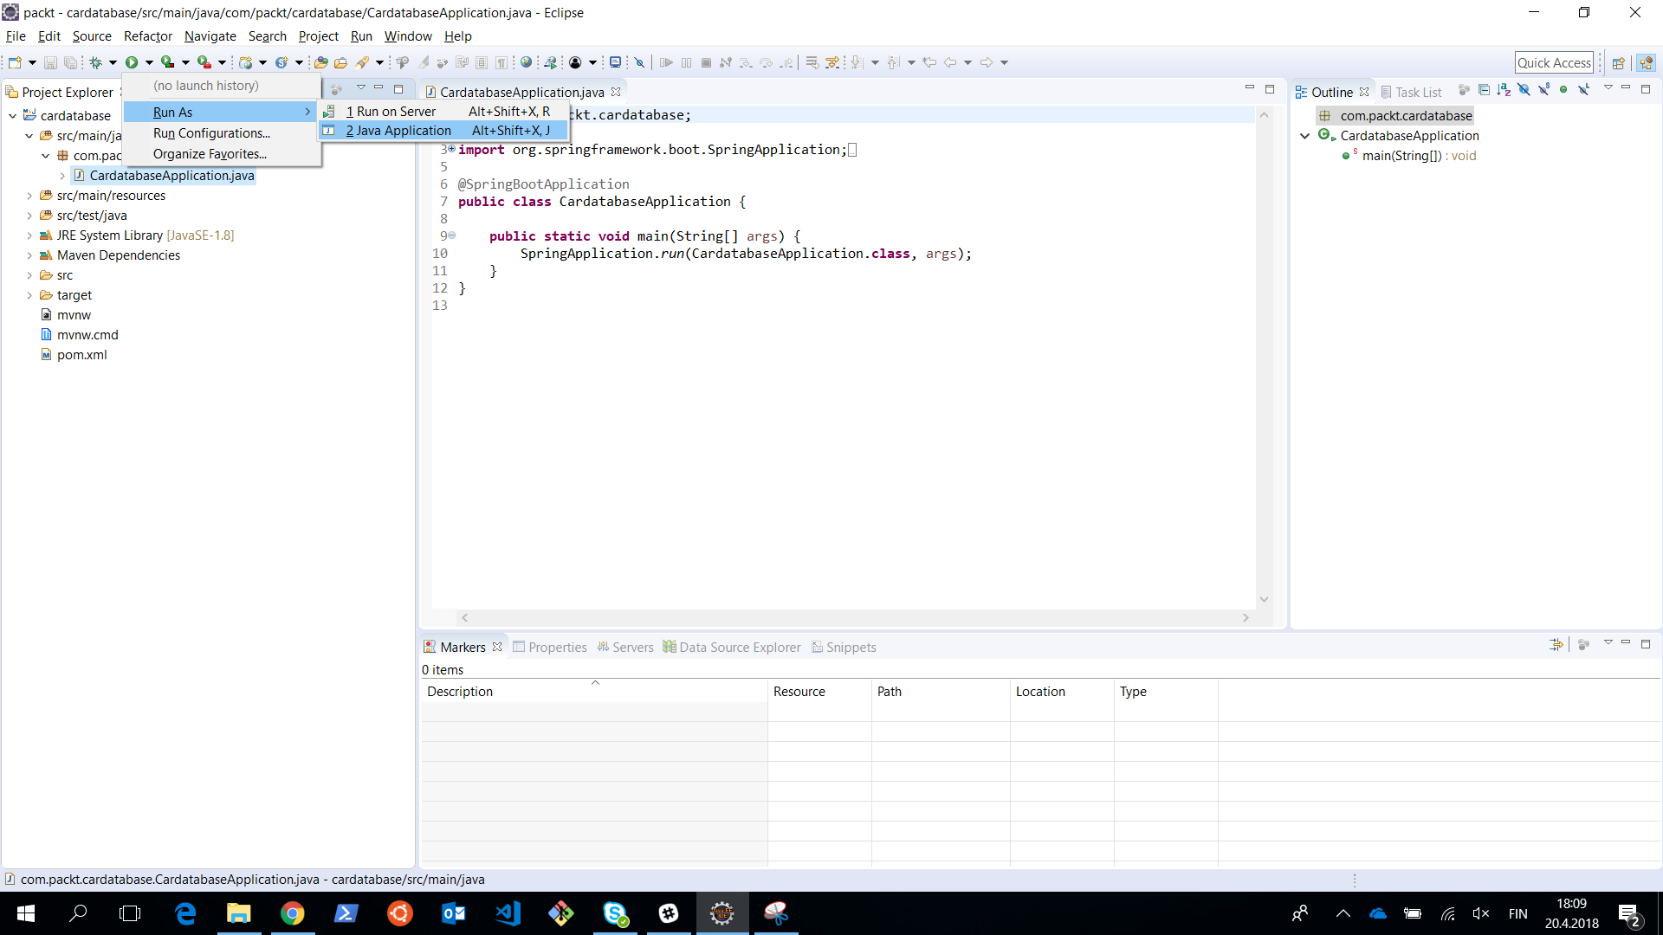Viewport: 1663px width, 935px height.
Task: Toggle Hide Local Types in Outline
Action: (1583, 89)
